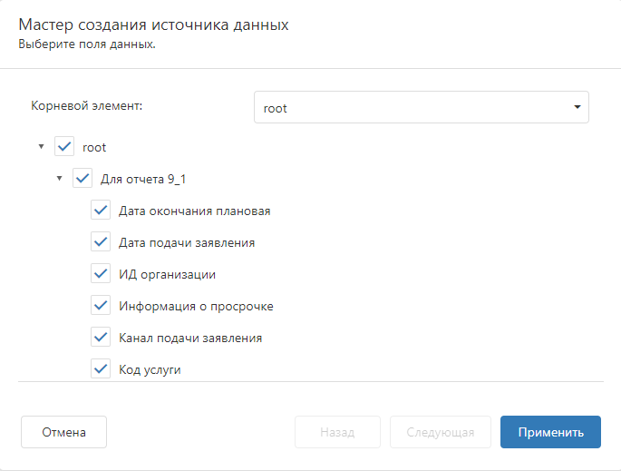Collapse the "Для отчета 9_1" node
621x471 pixels.
(60, 179)
